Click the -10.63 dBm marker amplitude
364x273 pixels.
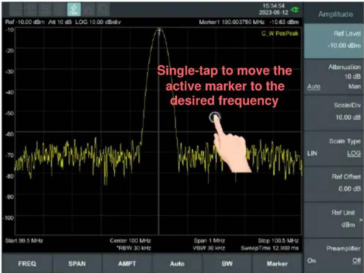(284, 22)
